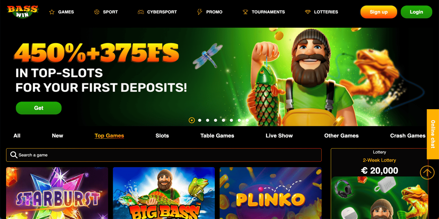
Task: Select the second banner slide dot
Action: point(200,120)
